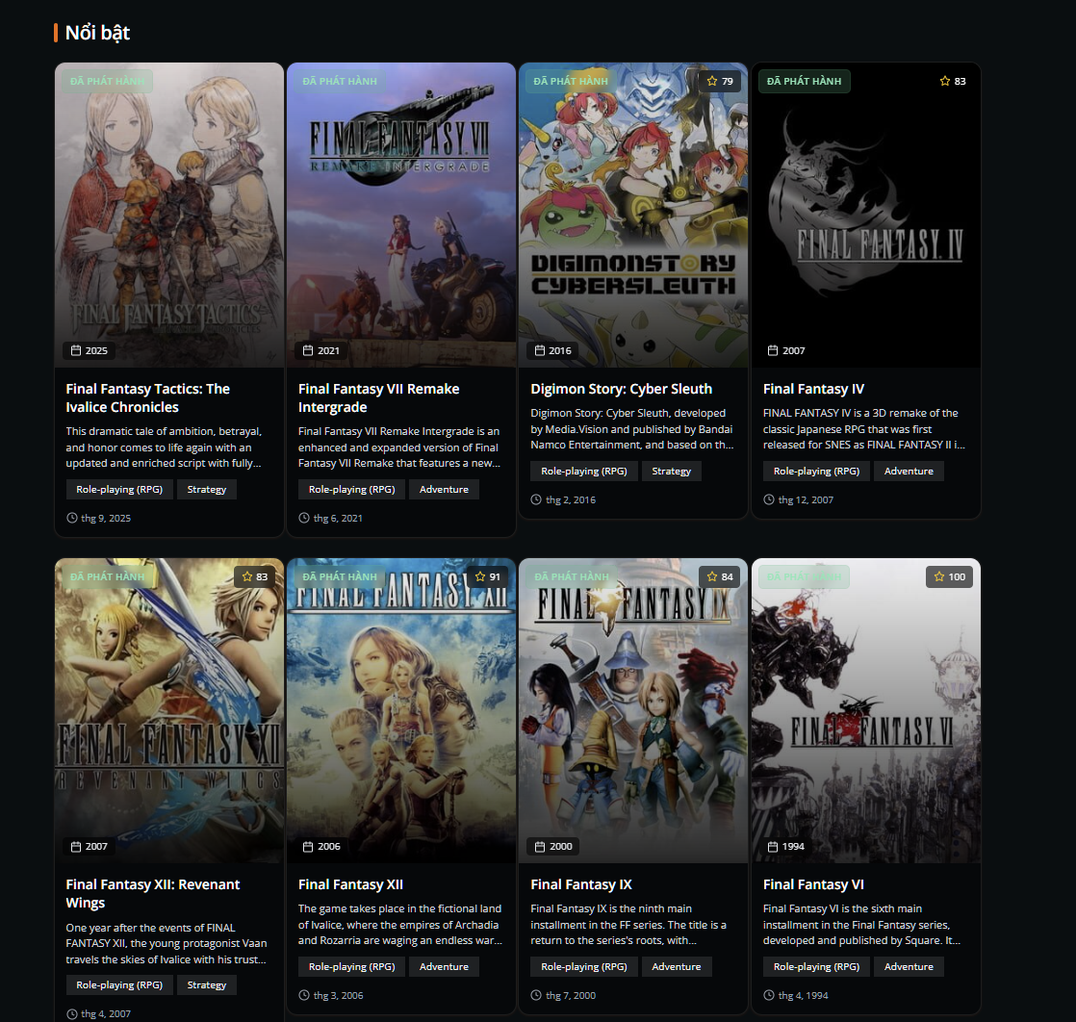The height and width of the screenshot is (1022, 1076).
Task: Click Đã phát hành badge on Final Fantasy IV
Action: coord(804,82)
